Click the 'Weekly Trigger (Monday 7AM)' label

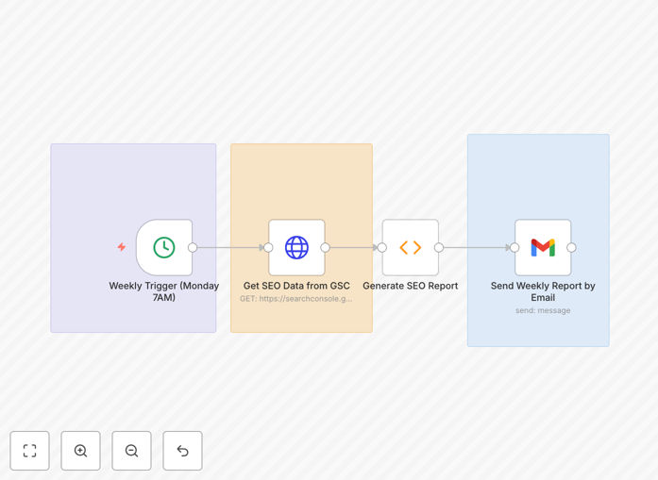click(x=164, y=291)
